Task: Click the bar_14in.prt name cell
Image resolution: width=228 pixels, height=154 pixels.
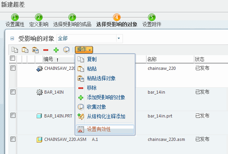Action: (x=160, y=116)
